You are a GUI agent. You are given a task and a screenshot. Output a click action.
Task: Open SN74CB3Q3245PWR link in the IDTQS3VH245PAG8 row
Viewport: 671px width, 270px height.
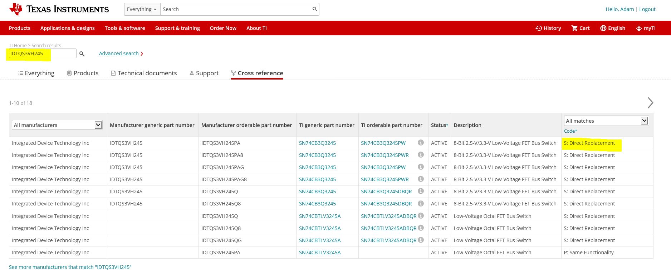pyautogui.click(x=385, y=179)
